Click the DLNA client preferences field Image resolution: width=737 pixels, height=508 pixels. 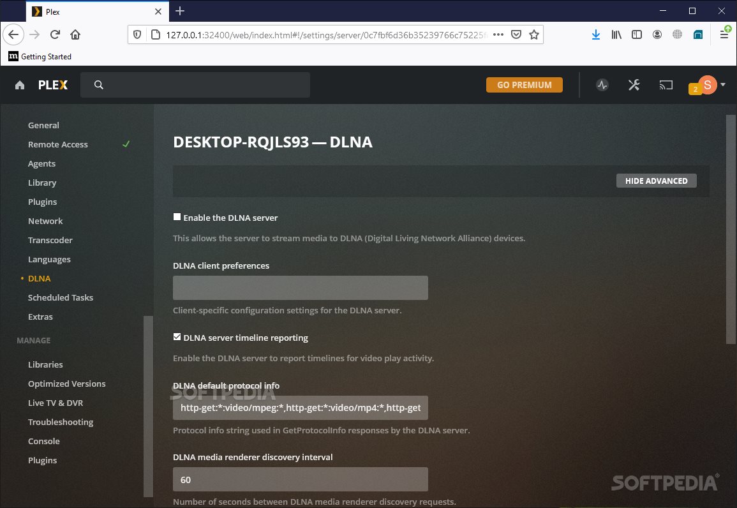301,288
